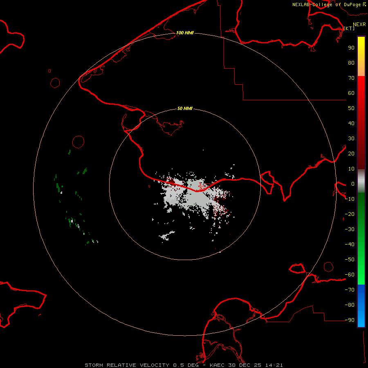Screen dimensions: 368x368
Task: Click the [KT] units label
Action: tap(349, 28)
